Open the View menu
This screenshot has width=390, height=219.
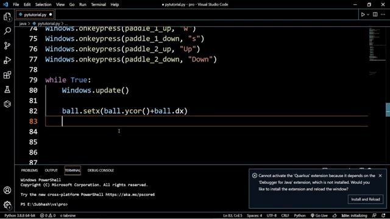tap(60, 4)
